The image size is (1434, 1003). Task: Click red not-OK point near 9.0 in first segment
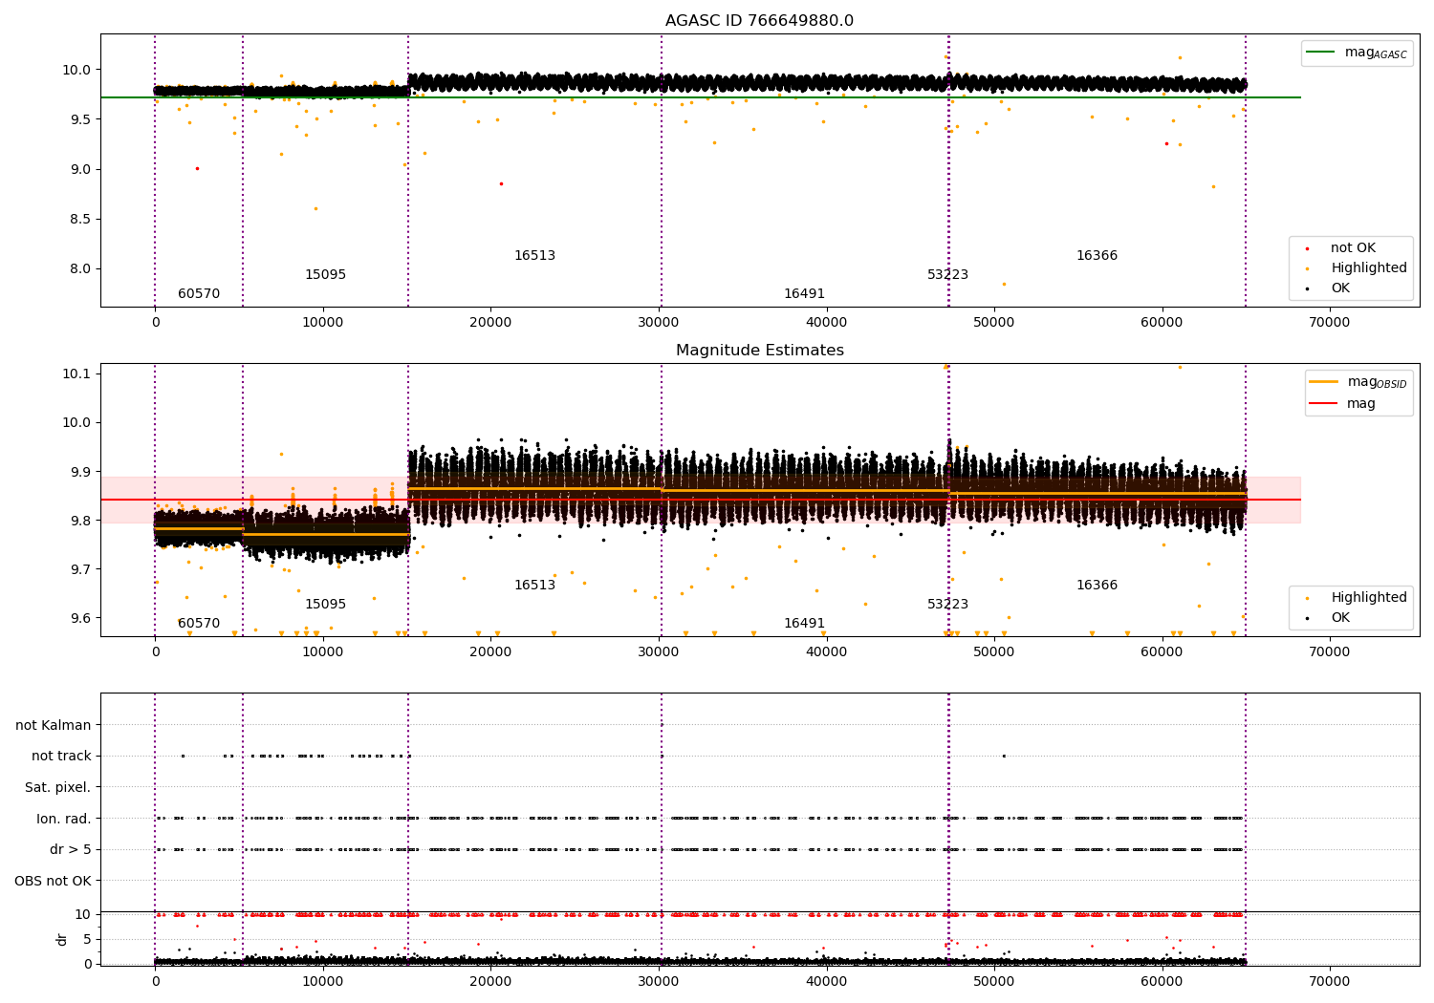coord(197,168)
